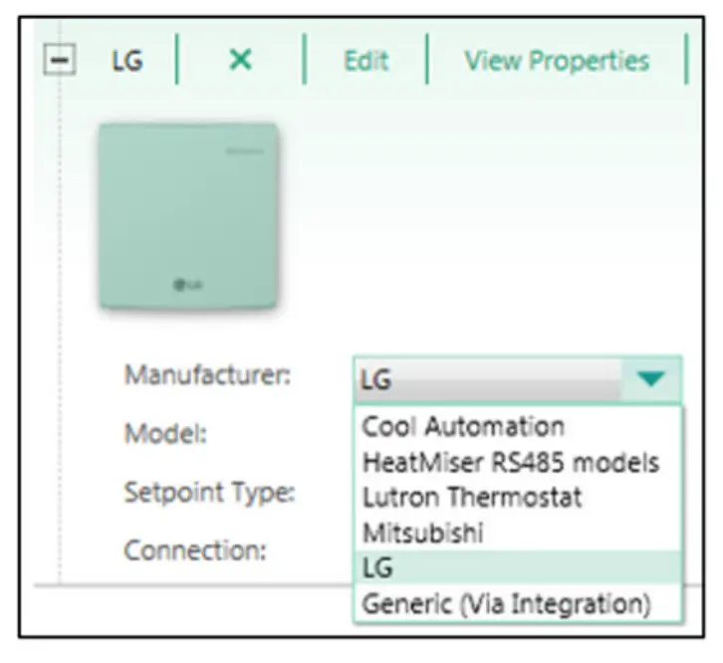Click the Manufacturer combo box showing LG
723x663 pixels.
tap(517, 379)
